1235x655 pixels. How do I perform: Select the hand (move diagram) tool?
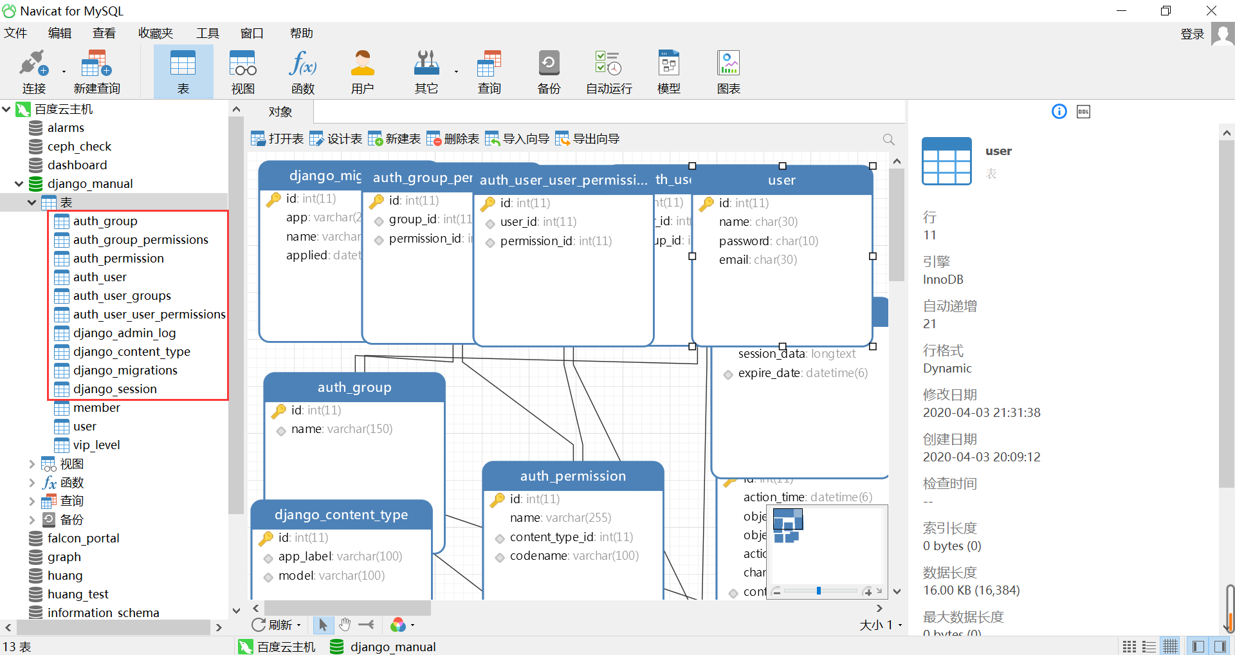345,624
